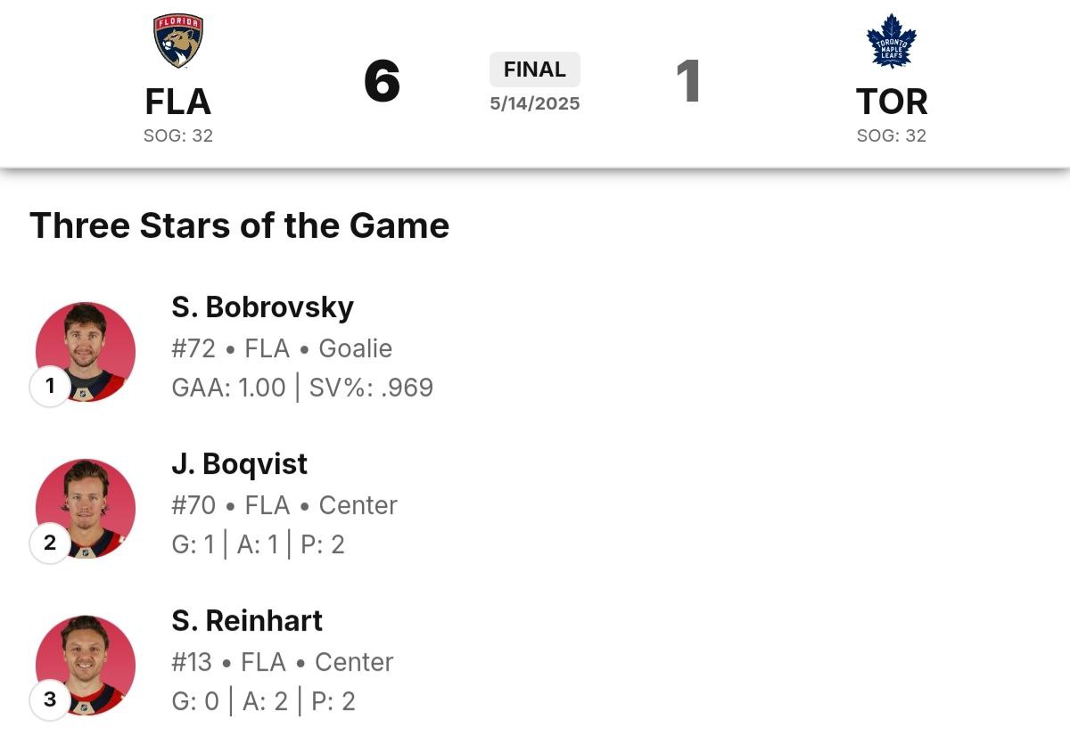Click the Three Stars of the Game heading
Screen dimensions: 1070x735
240,225
